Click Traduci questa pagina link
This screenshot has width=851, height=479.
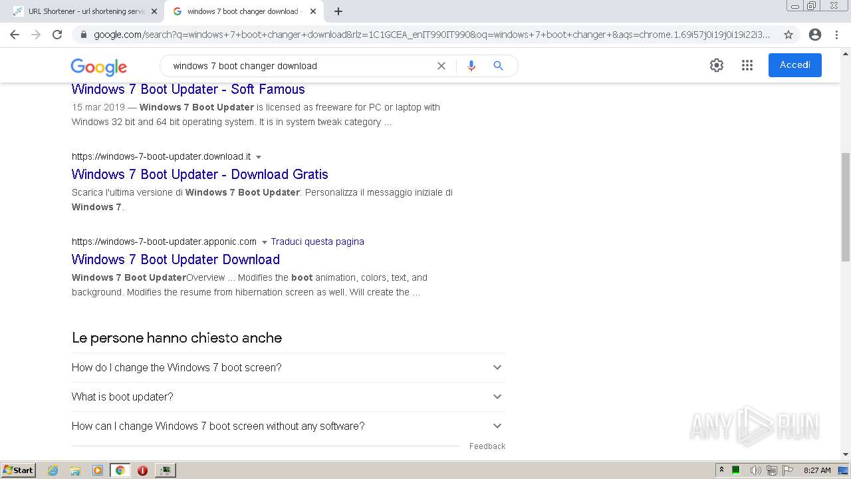tap(317, 241)
